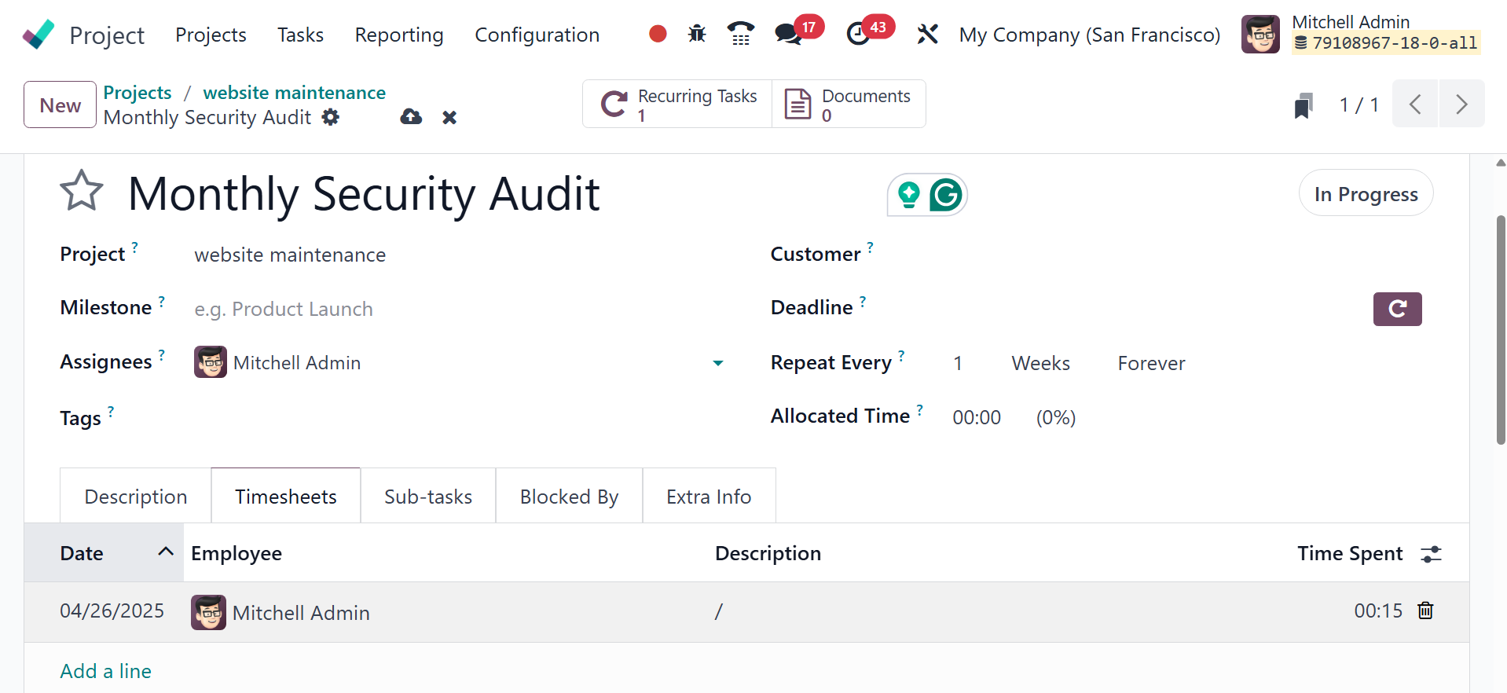Click the red recording indicator icon
The height and width of the screenshot is (693, 1507).
click(x=658, y=34)
